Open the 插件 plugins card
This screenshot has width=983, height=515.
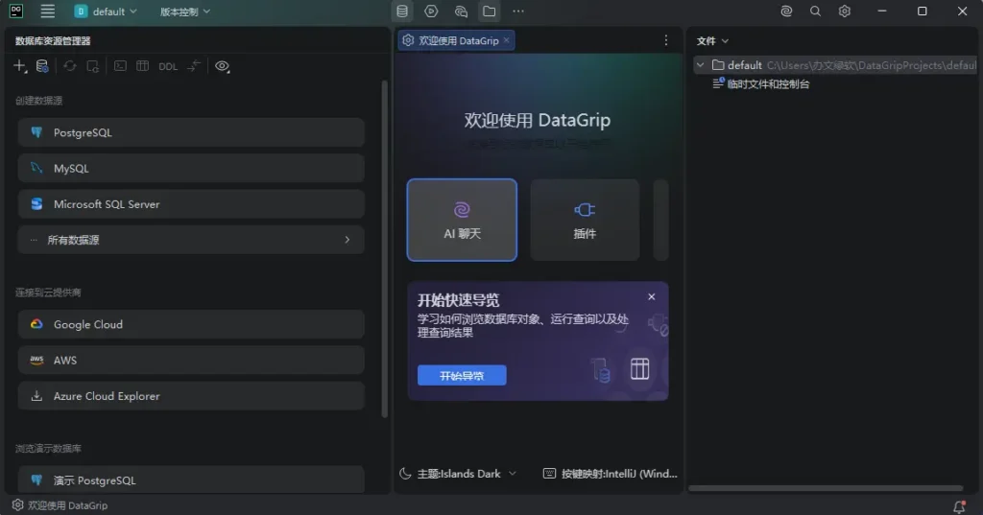[585, 220]
